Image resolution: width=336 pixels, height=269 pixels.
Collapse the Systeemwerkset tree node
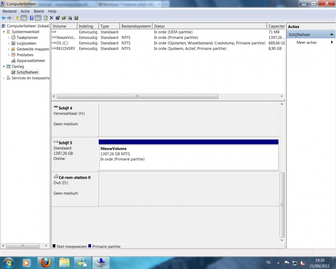pos(4,32)
